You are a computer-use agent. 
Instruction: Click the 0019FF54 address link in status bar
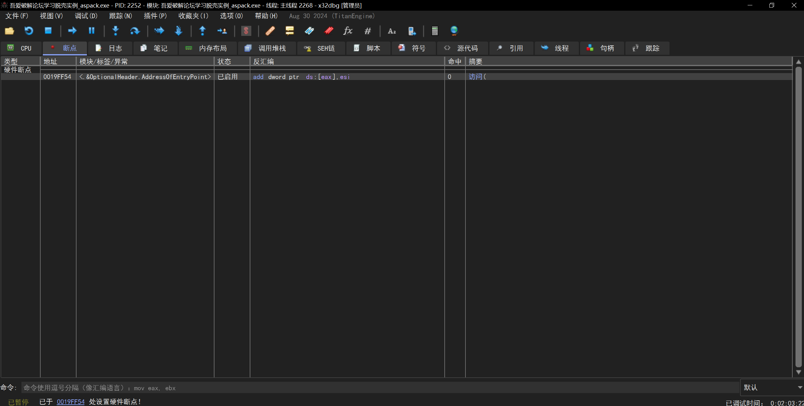coord(71,402)
